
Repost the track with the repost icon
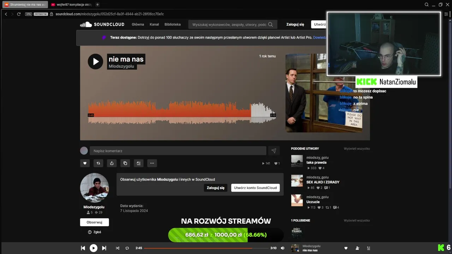(98, 163)
